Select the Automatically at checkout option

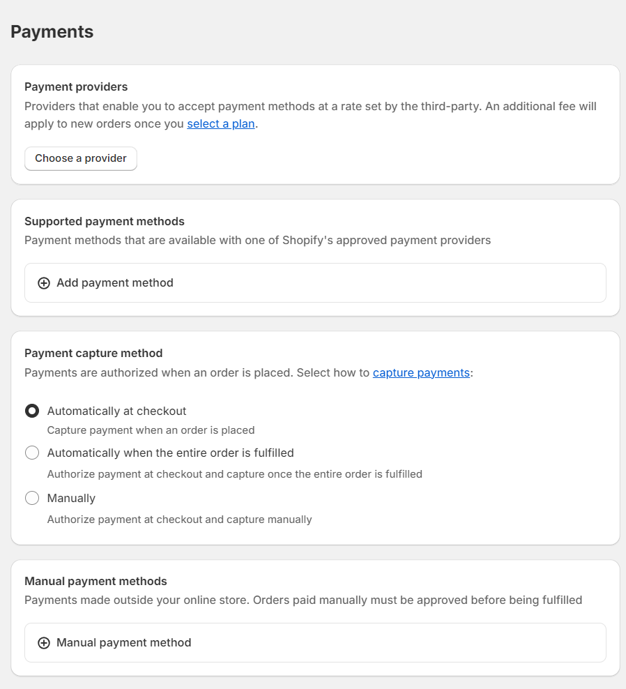point(31,411)
